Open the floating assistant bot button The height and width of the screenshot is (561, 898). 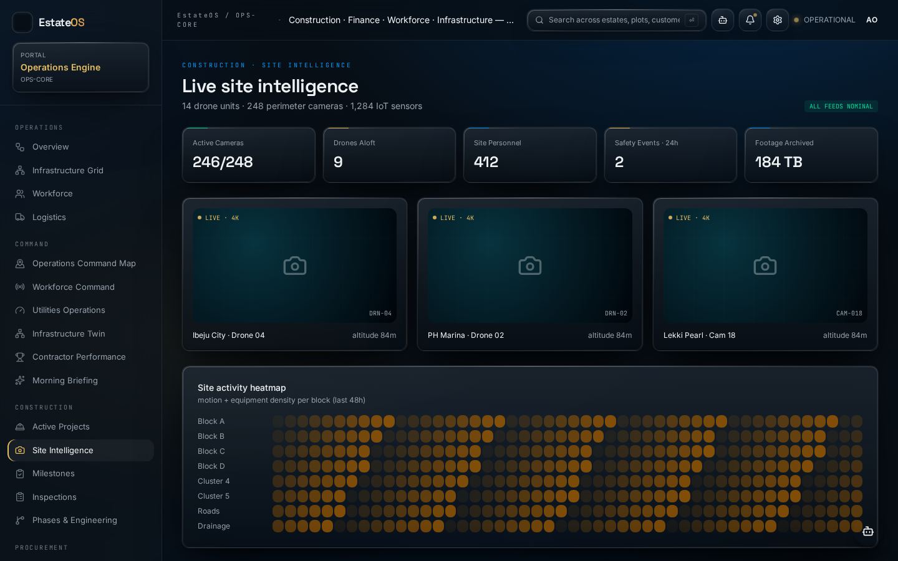[x=867, y=531]
